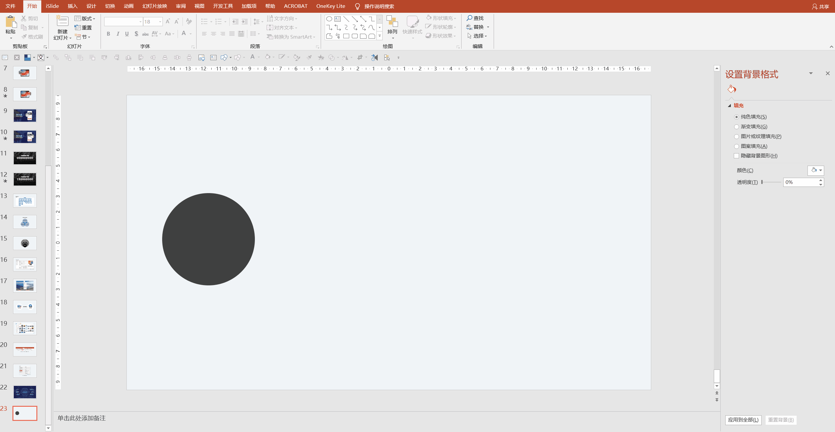This screenshot has width=835, height=432.
Task: Click the clear formatting eraser icon
Action: (x=189, y=22)
